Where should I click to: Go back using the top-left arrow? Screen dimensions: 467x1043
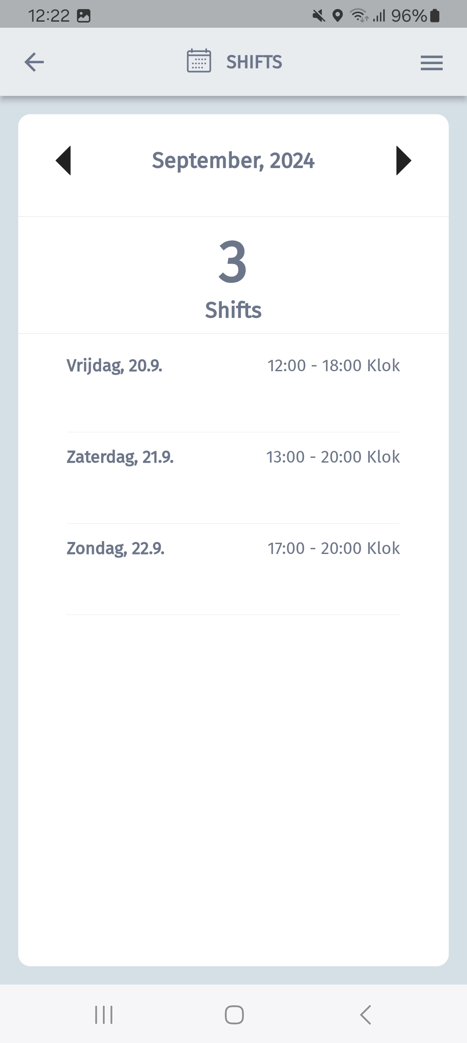(x=34, y=62)
